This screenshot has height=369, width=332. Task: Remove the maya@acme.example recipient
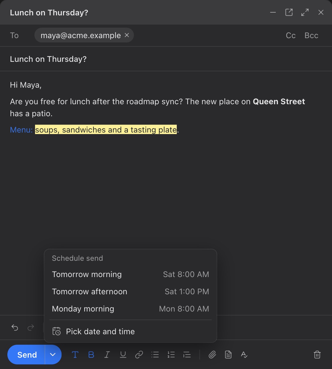127,35
